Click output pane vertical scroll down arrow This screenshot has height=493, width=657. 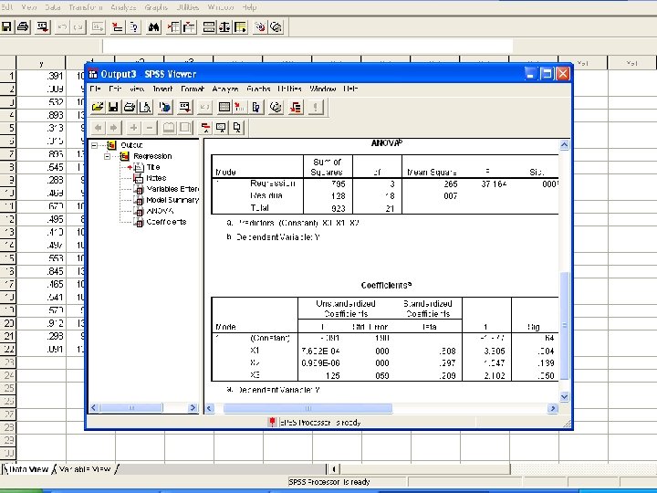click(565, 396)
